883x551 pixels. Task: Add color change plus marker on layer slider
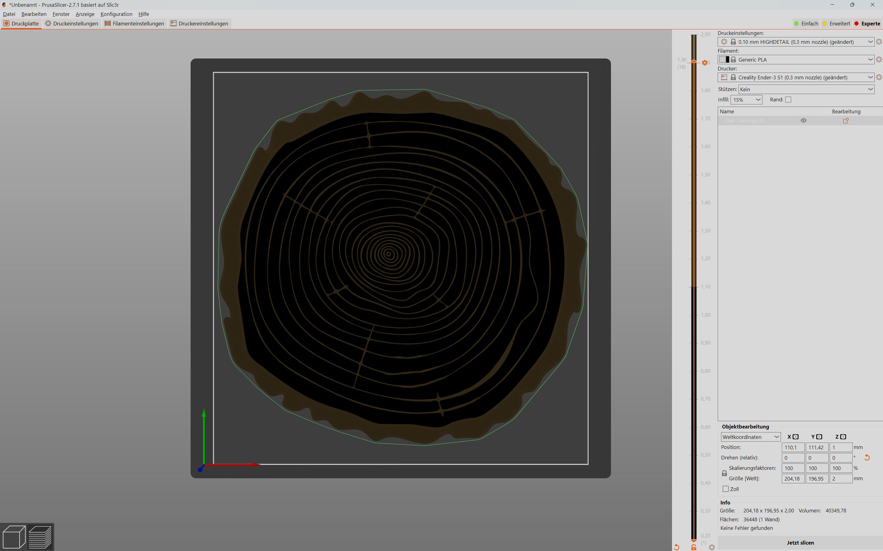tap(704, 63)
